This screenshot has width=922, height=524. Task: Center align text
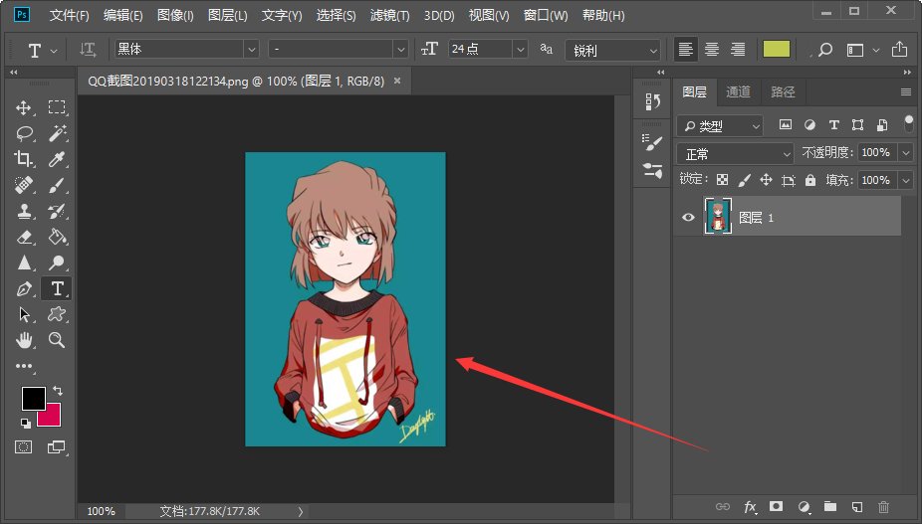click(x=712, y=50)
